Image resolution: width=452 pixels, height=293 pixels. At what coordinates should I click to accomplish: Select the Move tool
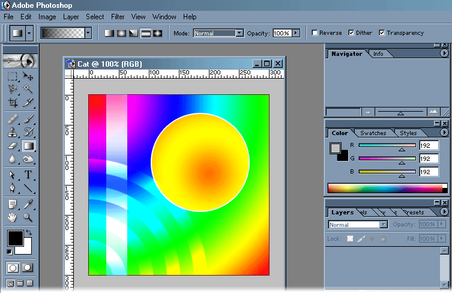point(28,76)
